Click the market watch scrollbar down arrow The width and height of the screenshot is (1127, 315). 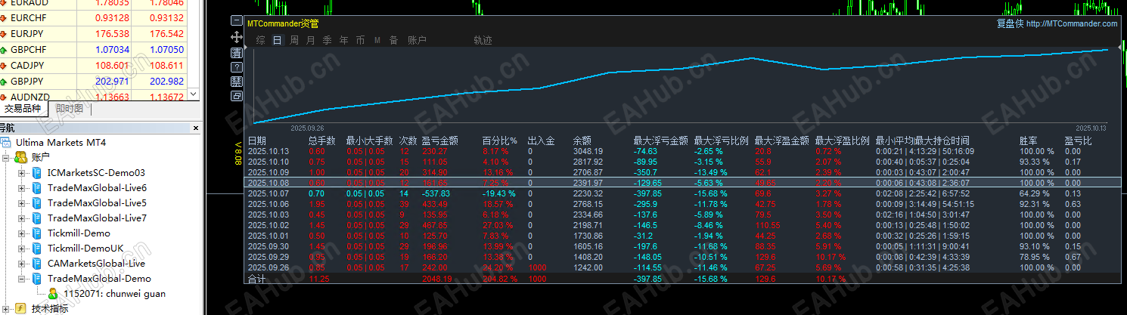click(x=192, y=94)
